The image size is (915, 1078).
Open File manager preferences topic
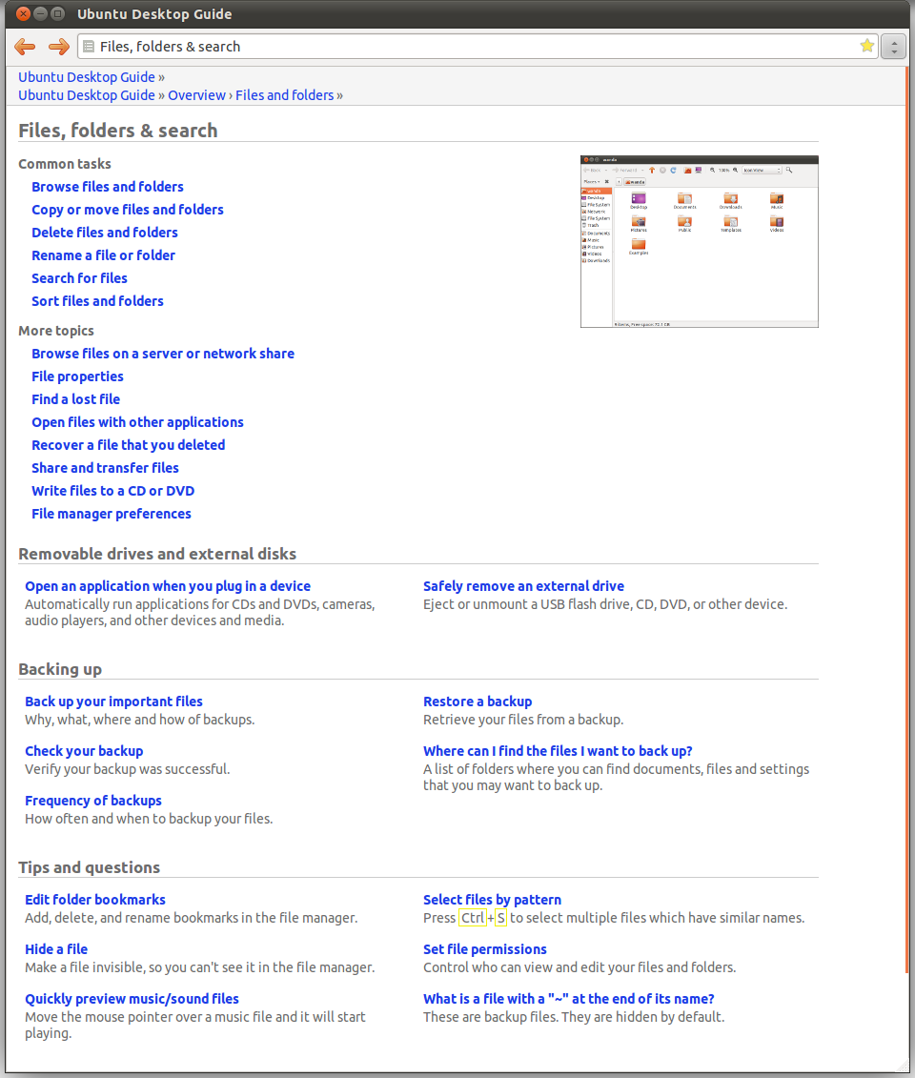(112, 514)
